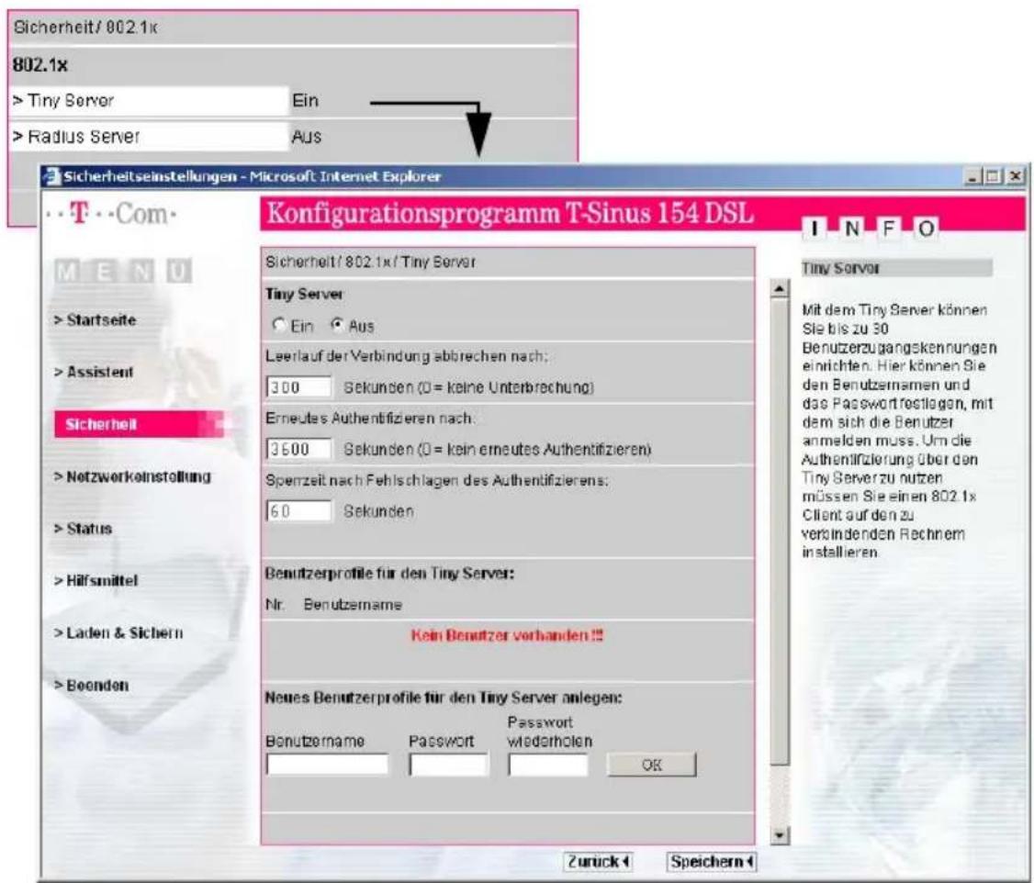Click the 'Sicherheit / 802.1x / Tiny Server' breadcrumb
Screen dimensions: 1034x883
(370, 262)
